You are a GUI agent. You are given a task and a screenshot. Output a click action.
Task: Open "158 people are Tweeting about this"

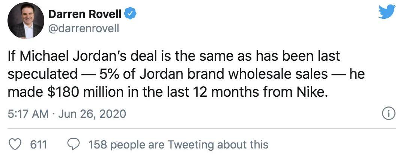coord(178,144)
